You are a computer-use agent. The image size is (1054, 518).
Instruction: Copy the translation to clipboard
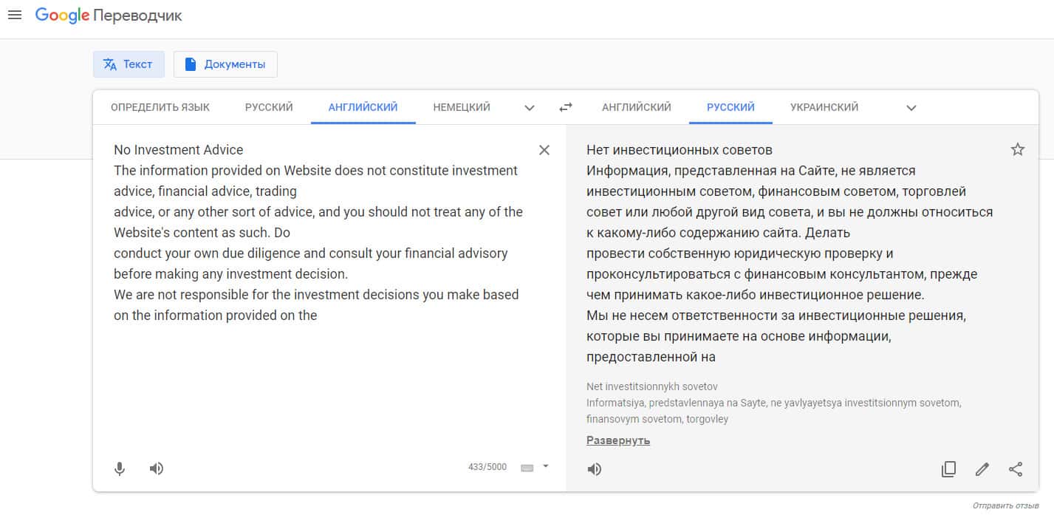coord(948,469)
